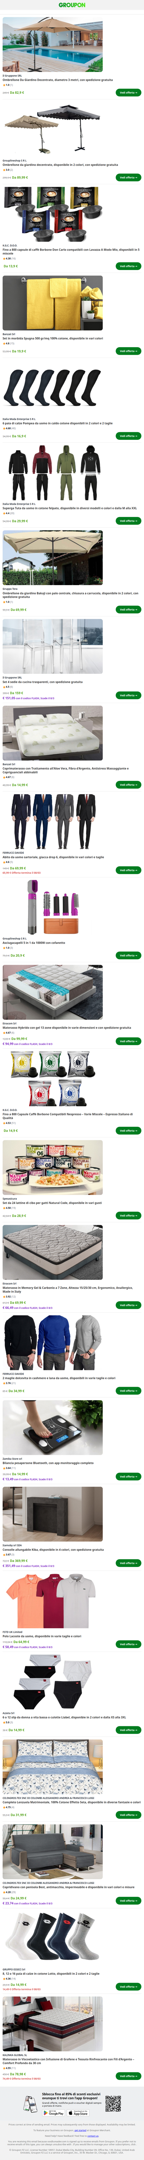Open the bathroom scale product image
Screen dimensions: 144x2160
click(53, 1427)
